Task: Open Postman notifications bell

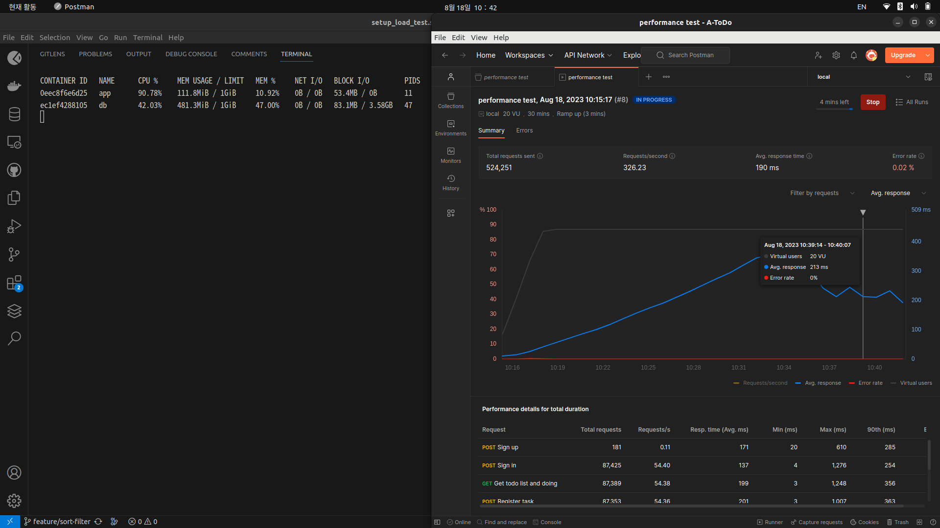Action: [x=854, y=55]
